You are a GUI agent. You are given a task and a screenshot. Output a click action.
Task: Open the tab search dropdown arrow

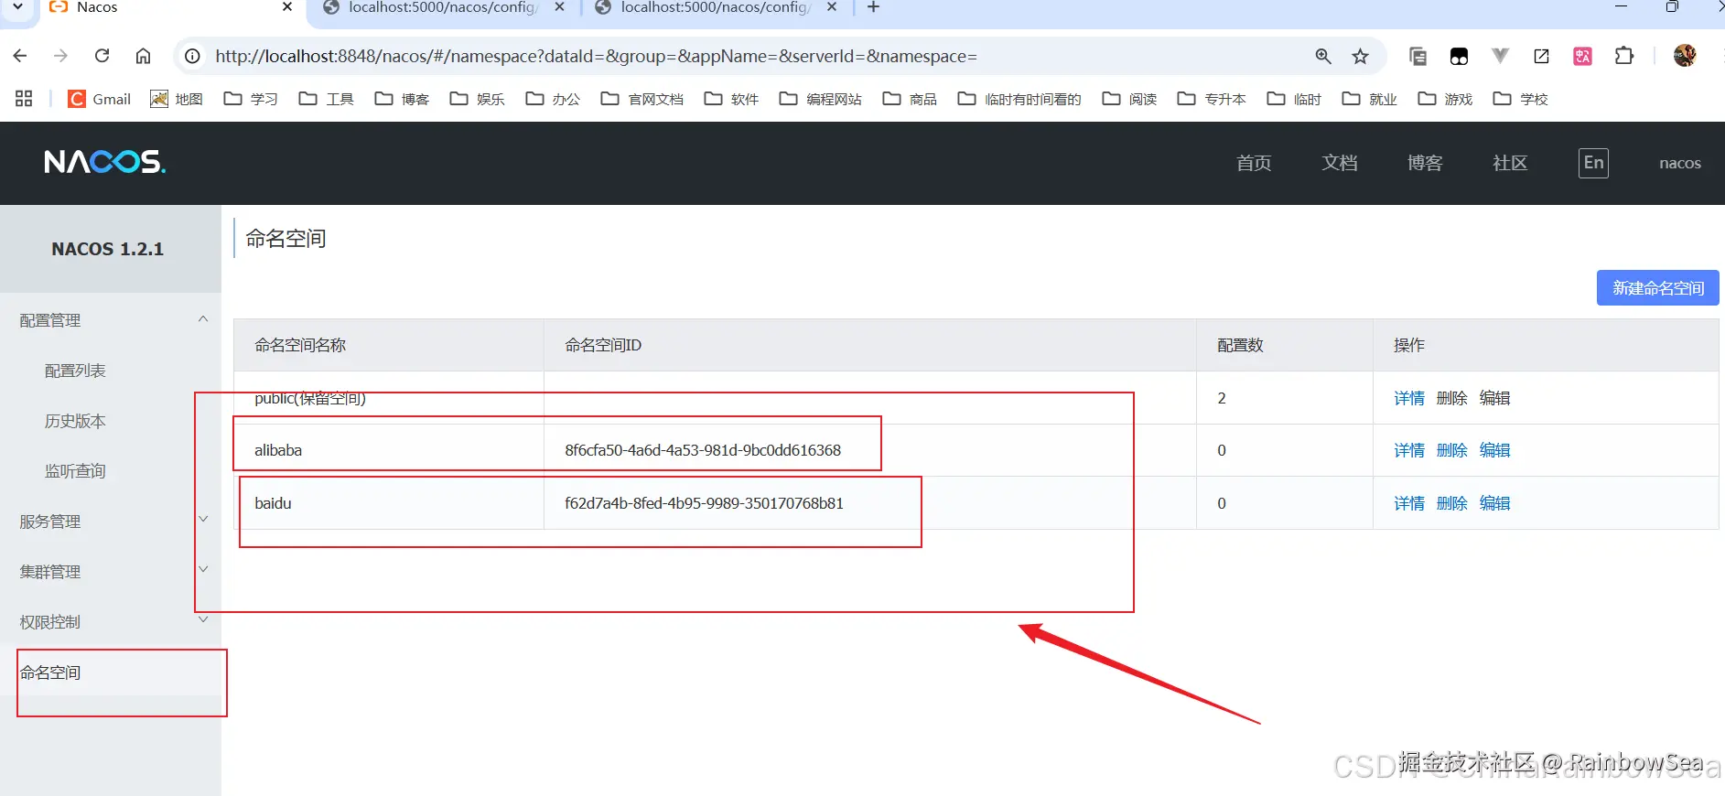pyautogui.click(x=17, y=7)
